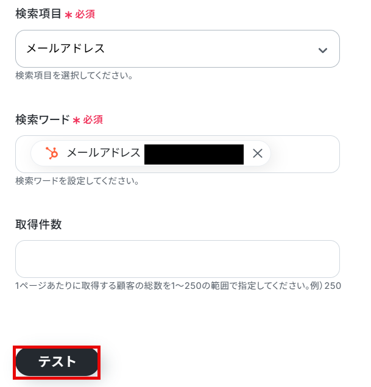The width and height of the screenshot is (371, 387).
Task: Click the テスト button
Action: point(57,362)
